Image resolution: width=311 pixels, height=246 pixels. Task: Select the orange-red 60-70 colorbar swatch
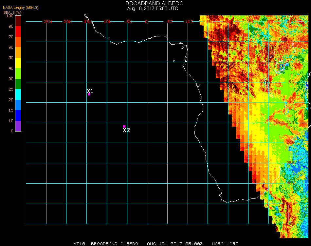18,42
